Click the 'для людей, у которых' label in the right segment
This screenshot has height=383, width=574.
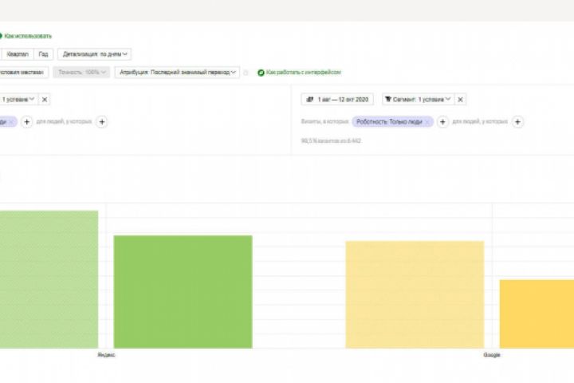pyautogui.click(x=480, y=121)
